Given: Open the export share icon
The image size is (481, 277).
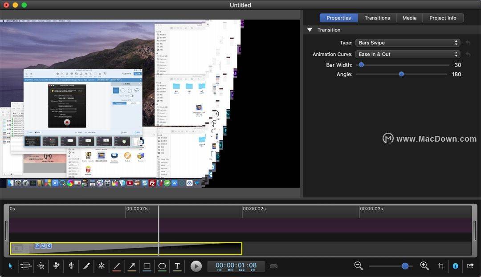Looking at the screenshot, I should tap(471, 266).
